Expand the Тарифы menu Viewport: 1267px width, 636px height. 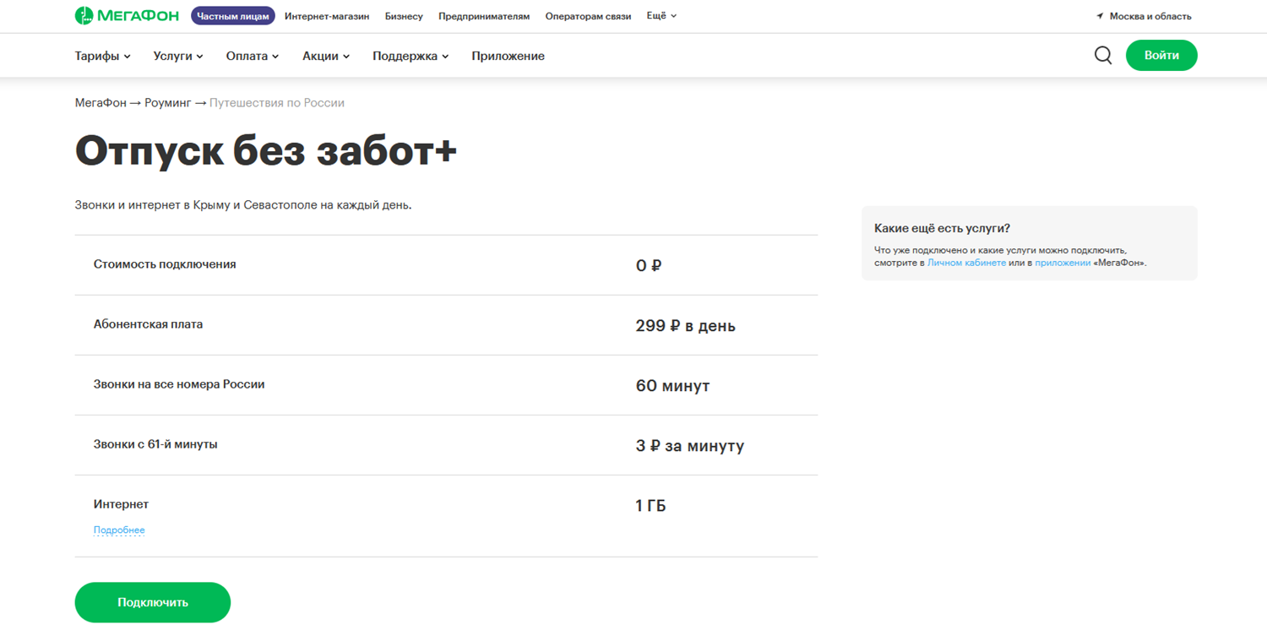pyautogui.click(x=102, y=56)
